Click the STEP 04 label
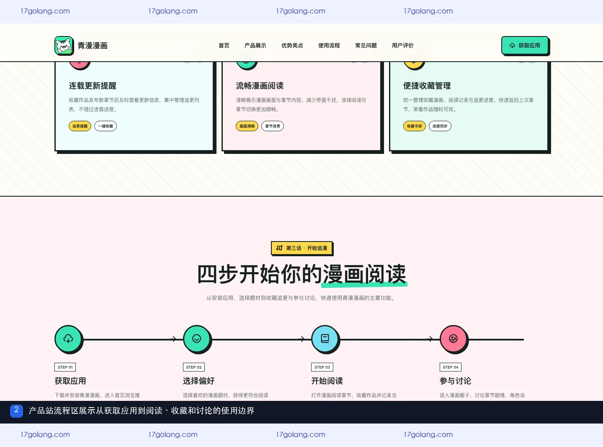 coord(451,367)
